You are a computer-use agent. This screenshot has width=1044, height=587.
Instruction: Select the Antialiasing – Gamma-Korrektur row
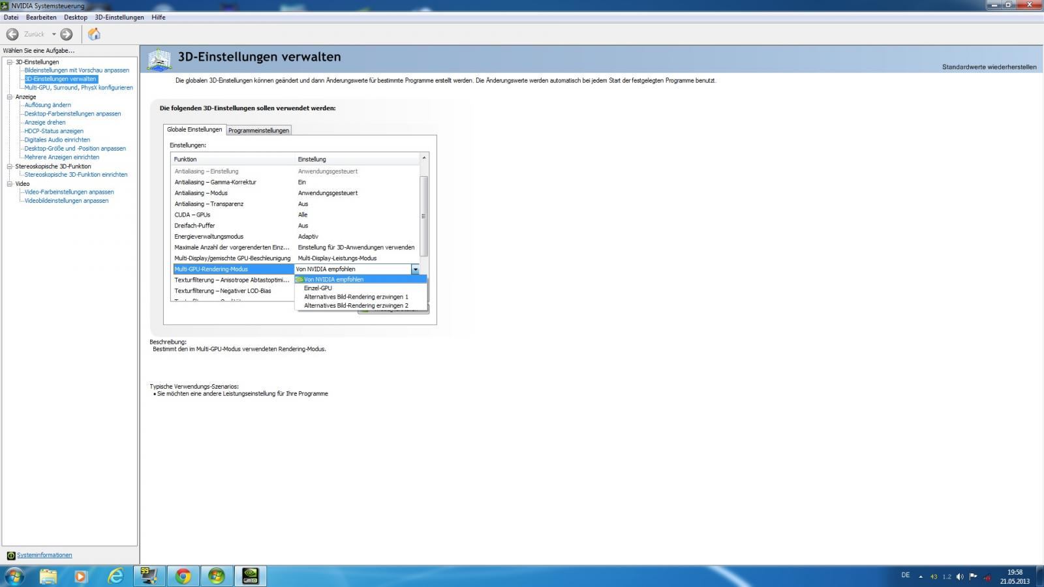click(295, 182)
